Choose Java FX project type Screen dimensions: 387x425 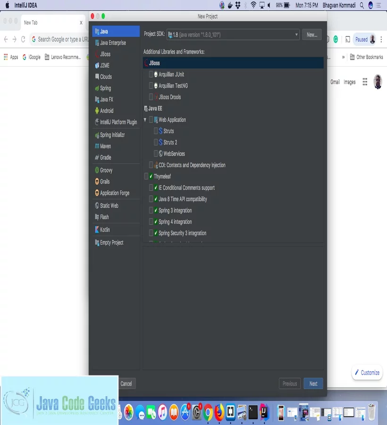[116, 100]
